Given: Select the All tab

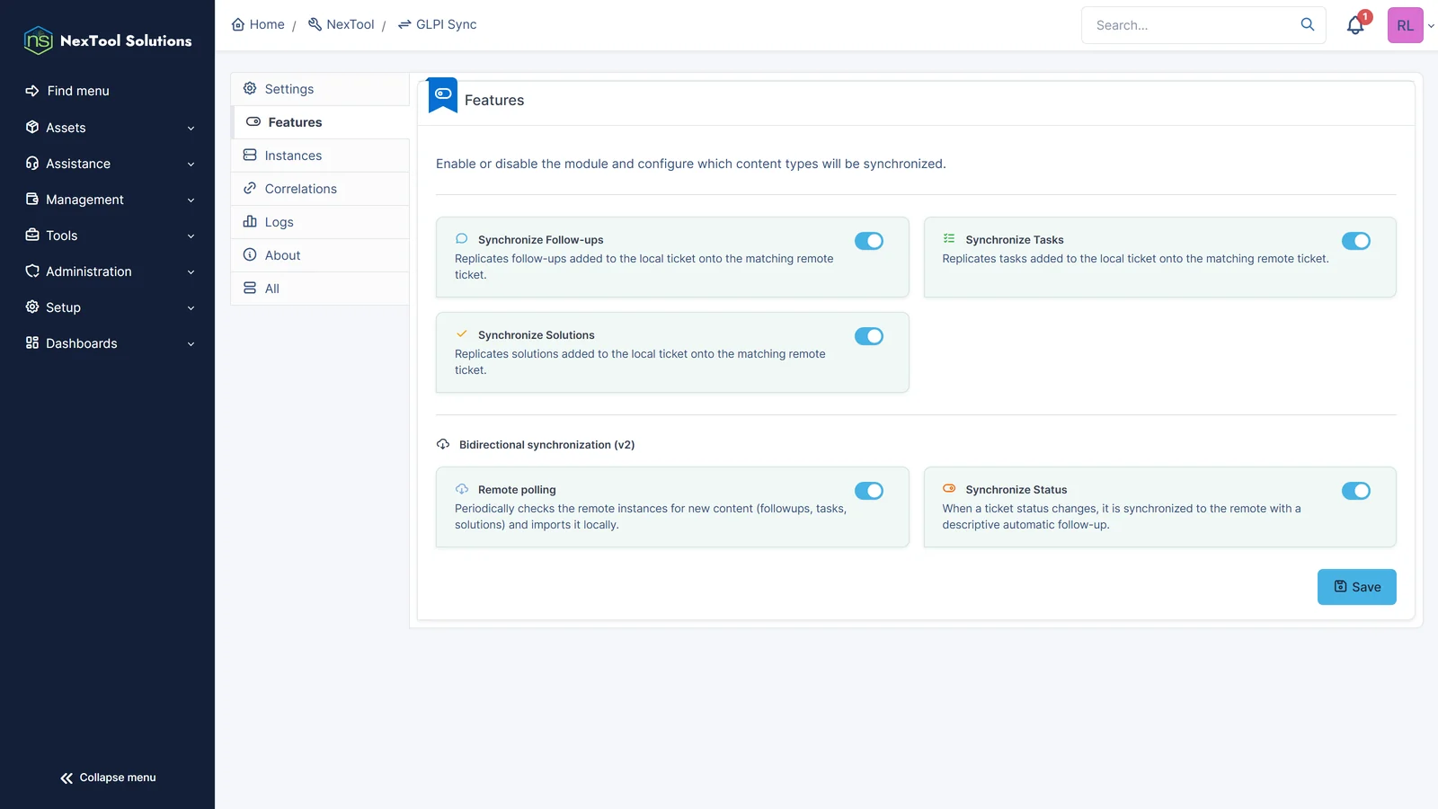Looking at the screenshot, I should point(320,289).
